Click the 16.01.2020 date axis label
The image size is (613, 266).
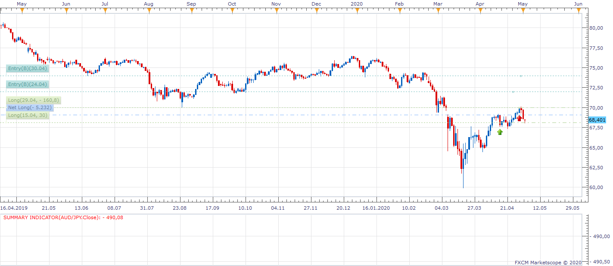coord(376,208)
